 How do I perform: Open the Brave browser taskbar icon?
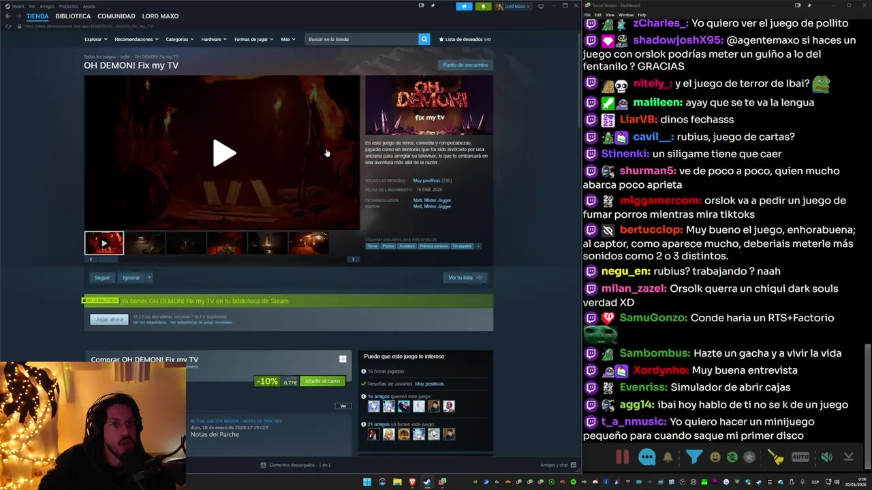[x=412, y=482]
